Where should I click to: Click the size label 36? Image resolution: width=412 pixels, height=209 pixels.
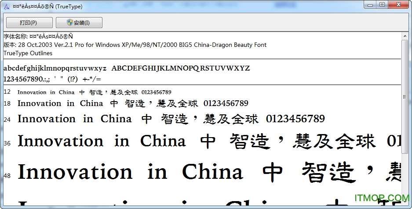[x=7, y=144]
